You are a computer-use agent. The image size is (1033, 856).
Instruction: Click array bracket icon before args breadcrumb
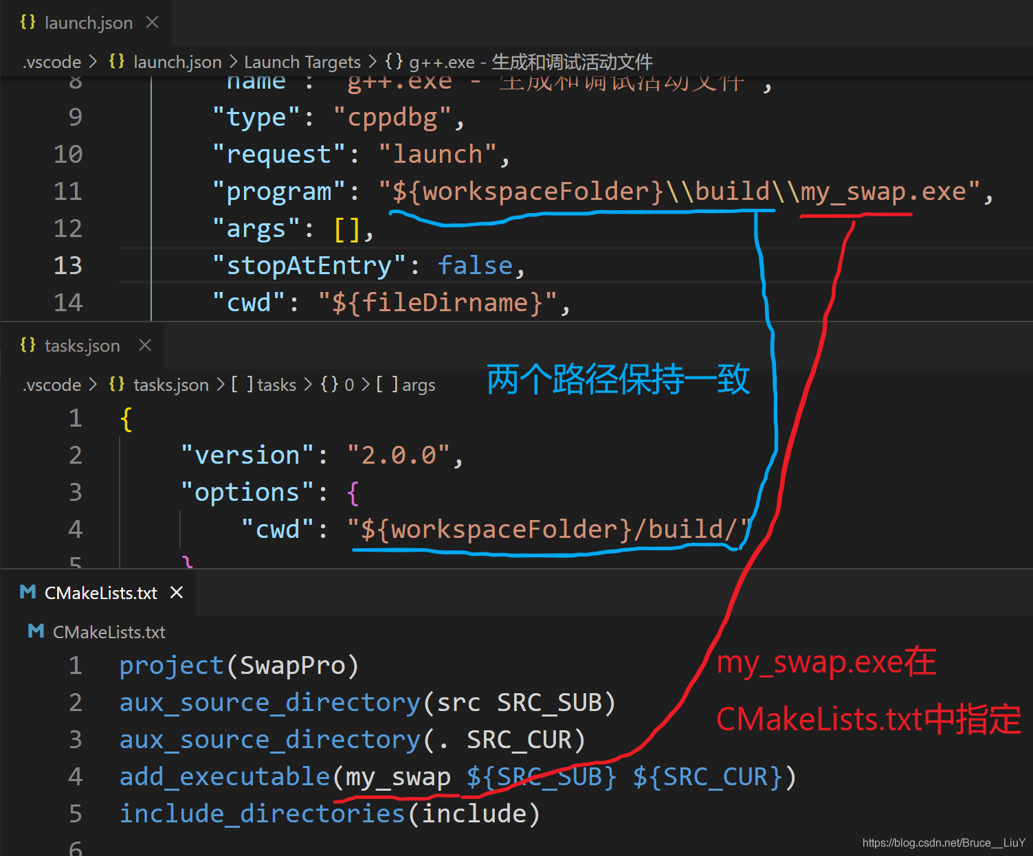[387, 384]
